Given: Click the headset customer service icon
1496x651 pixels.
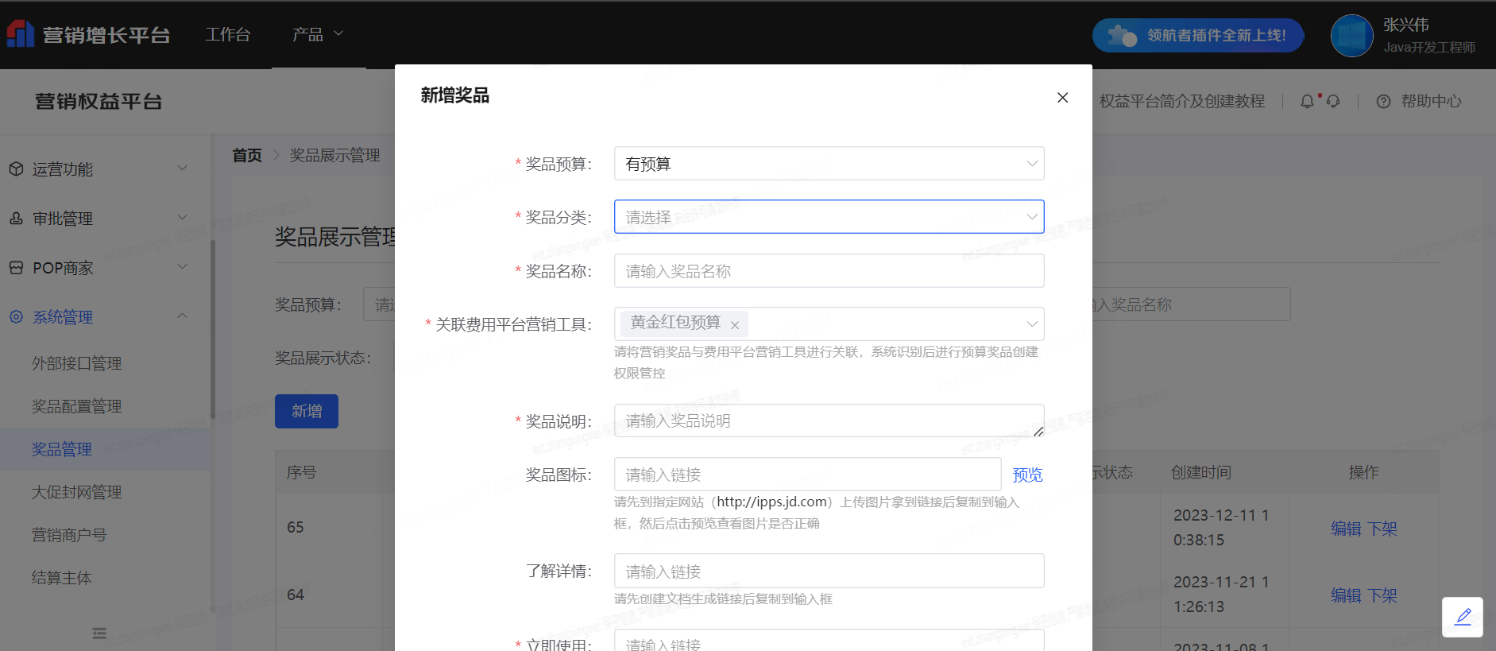Looking at the screenshot, I should pyautogui.click(x=1333, y=102).
